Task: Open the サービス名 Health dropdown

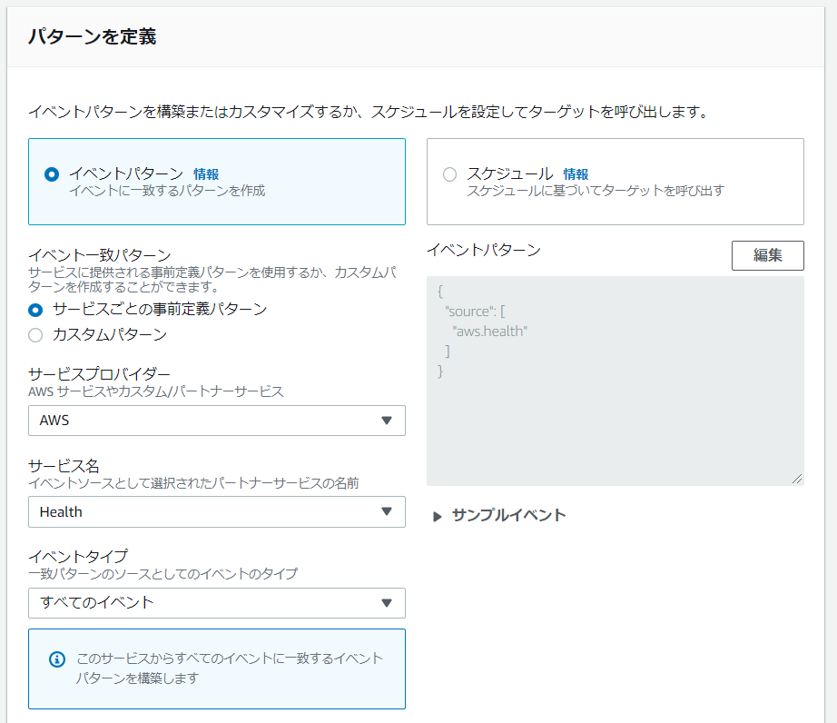Action: pyautogui.click(x=216, y=511)
